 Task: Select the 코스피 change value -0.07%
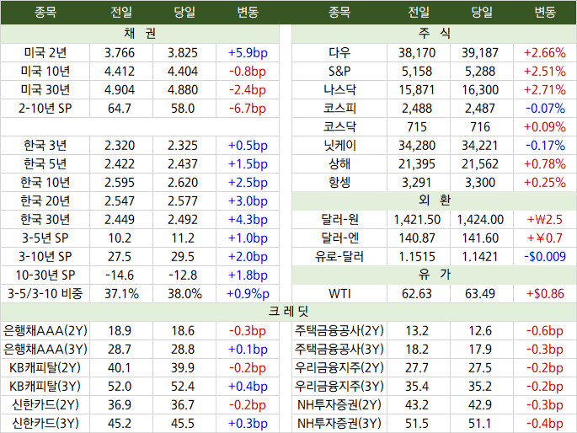coord(545,109)
